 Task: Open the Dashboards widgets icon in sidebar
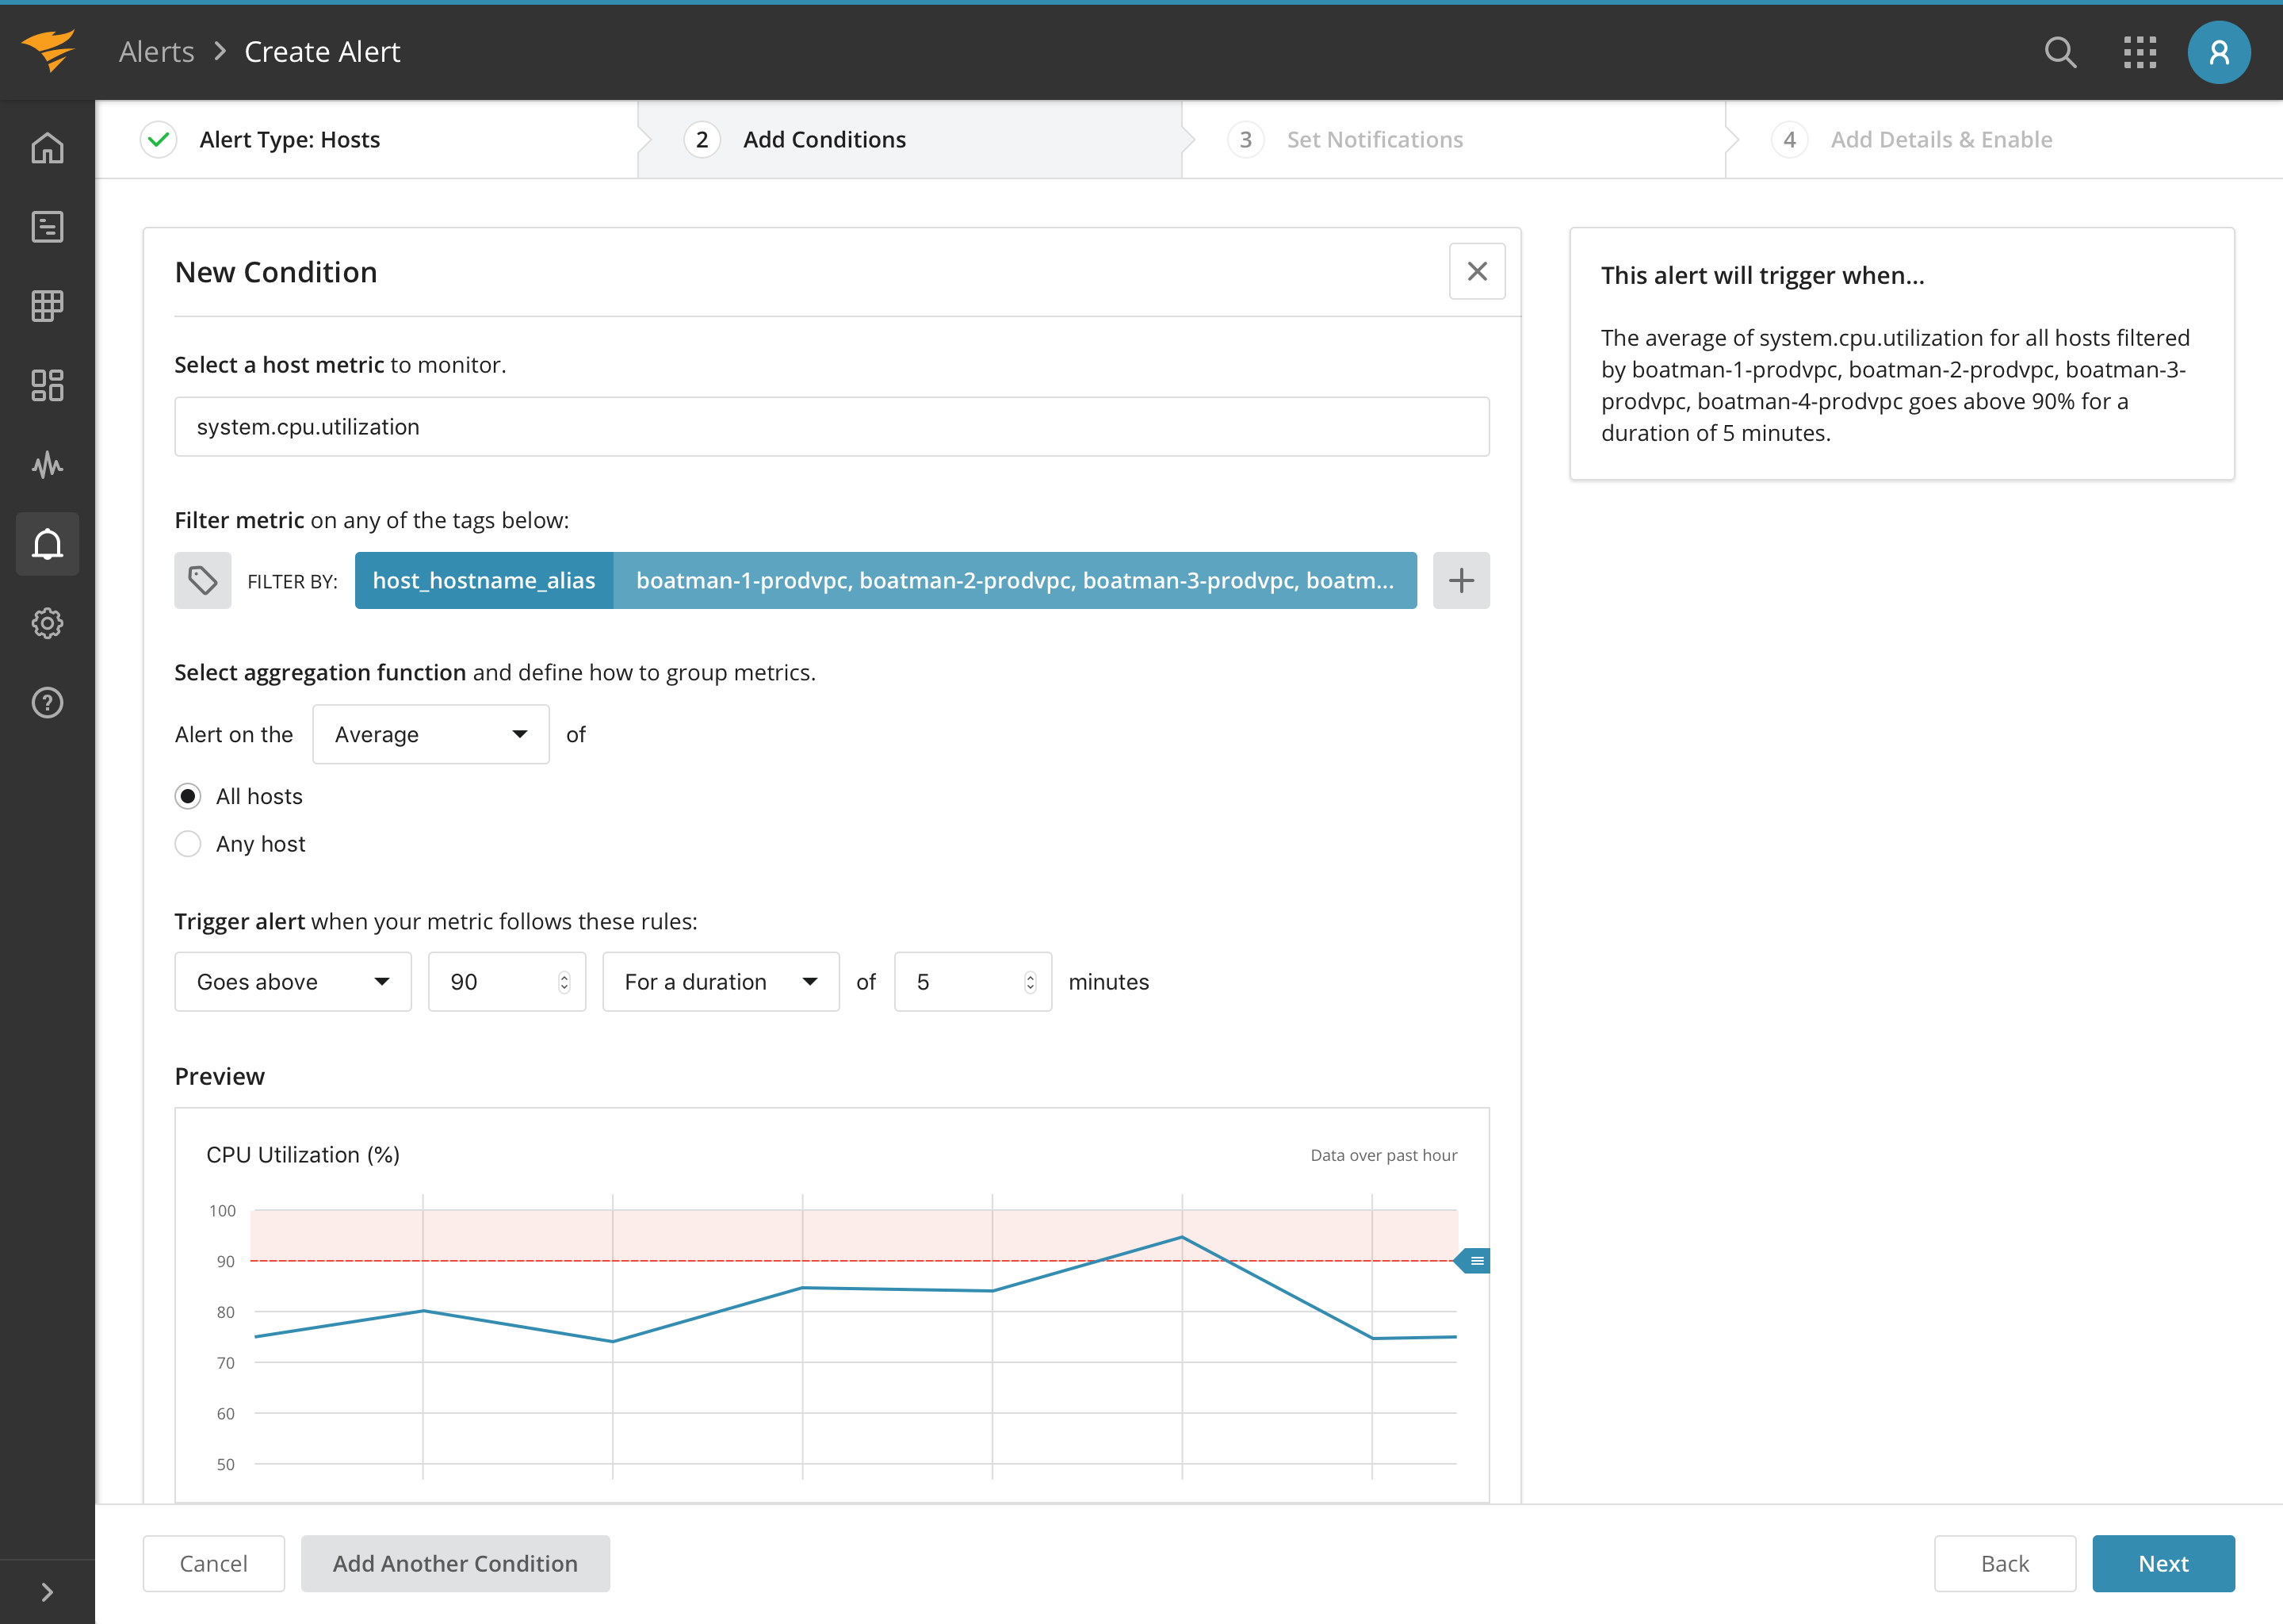pos(47,385)
